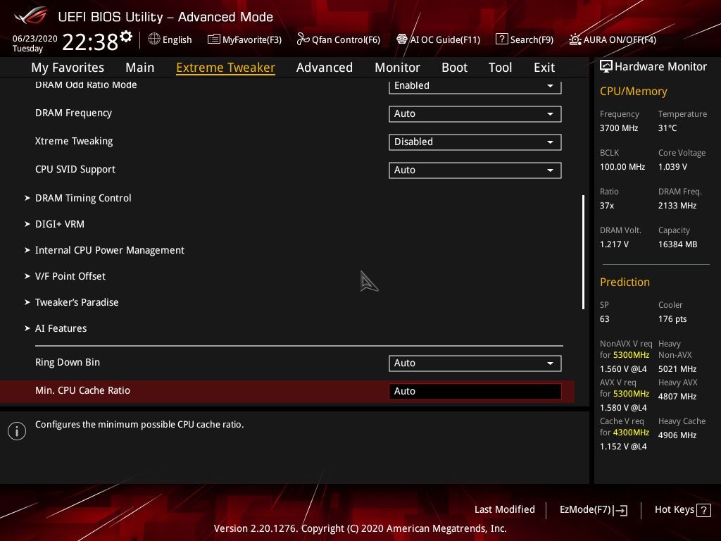Click AI OC Guide(F11) label
Image resolution: width=721 pixels, height=541 pixels.
445,39
